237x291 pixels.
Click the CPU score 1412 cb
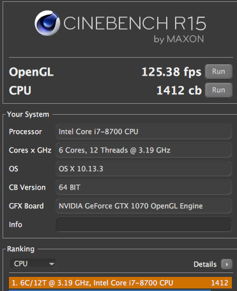click(x=179, y=90)
